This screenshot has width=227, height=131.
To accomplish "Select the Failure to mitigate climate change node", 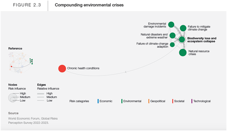I will [183, 28].
